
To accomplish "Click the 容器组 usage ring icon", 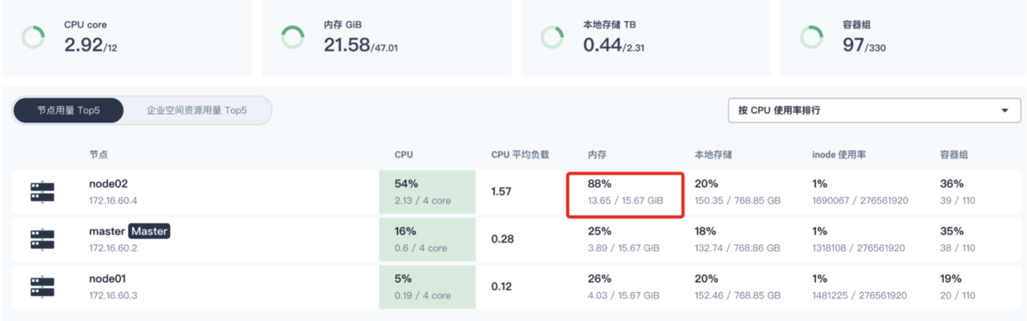I will 811,37.
